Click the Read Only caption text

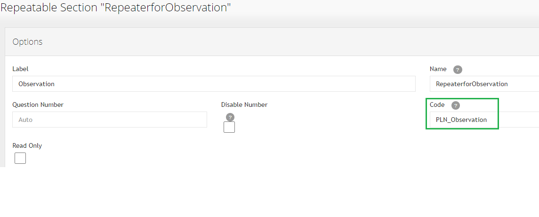(x=27, y=145)
